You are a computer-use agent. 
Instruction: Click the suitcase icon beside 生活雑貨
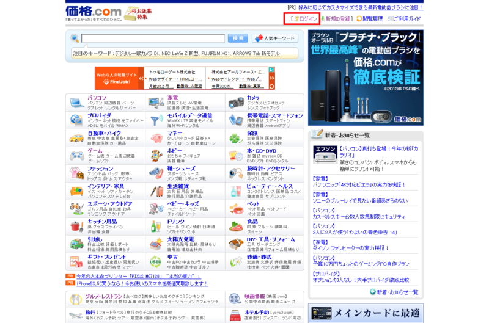(x=156, y=191)
